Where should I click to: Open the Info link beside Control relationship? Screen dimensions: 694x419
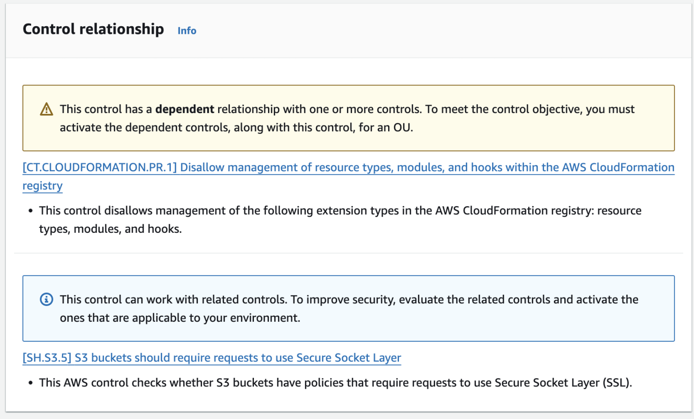coord(187,31)
